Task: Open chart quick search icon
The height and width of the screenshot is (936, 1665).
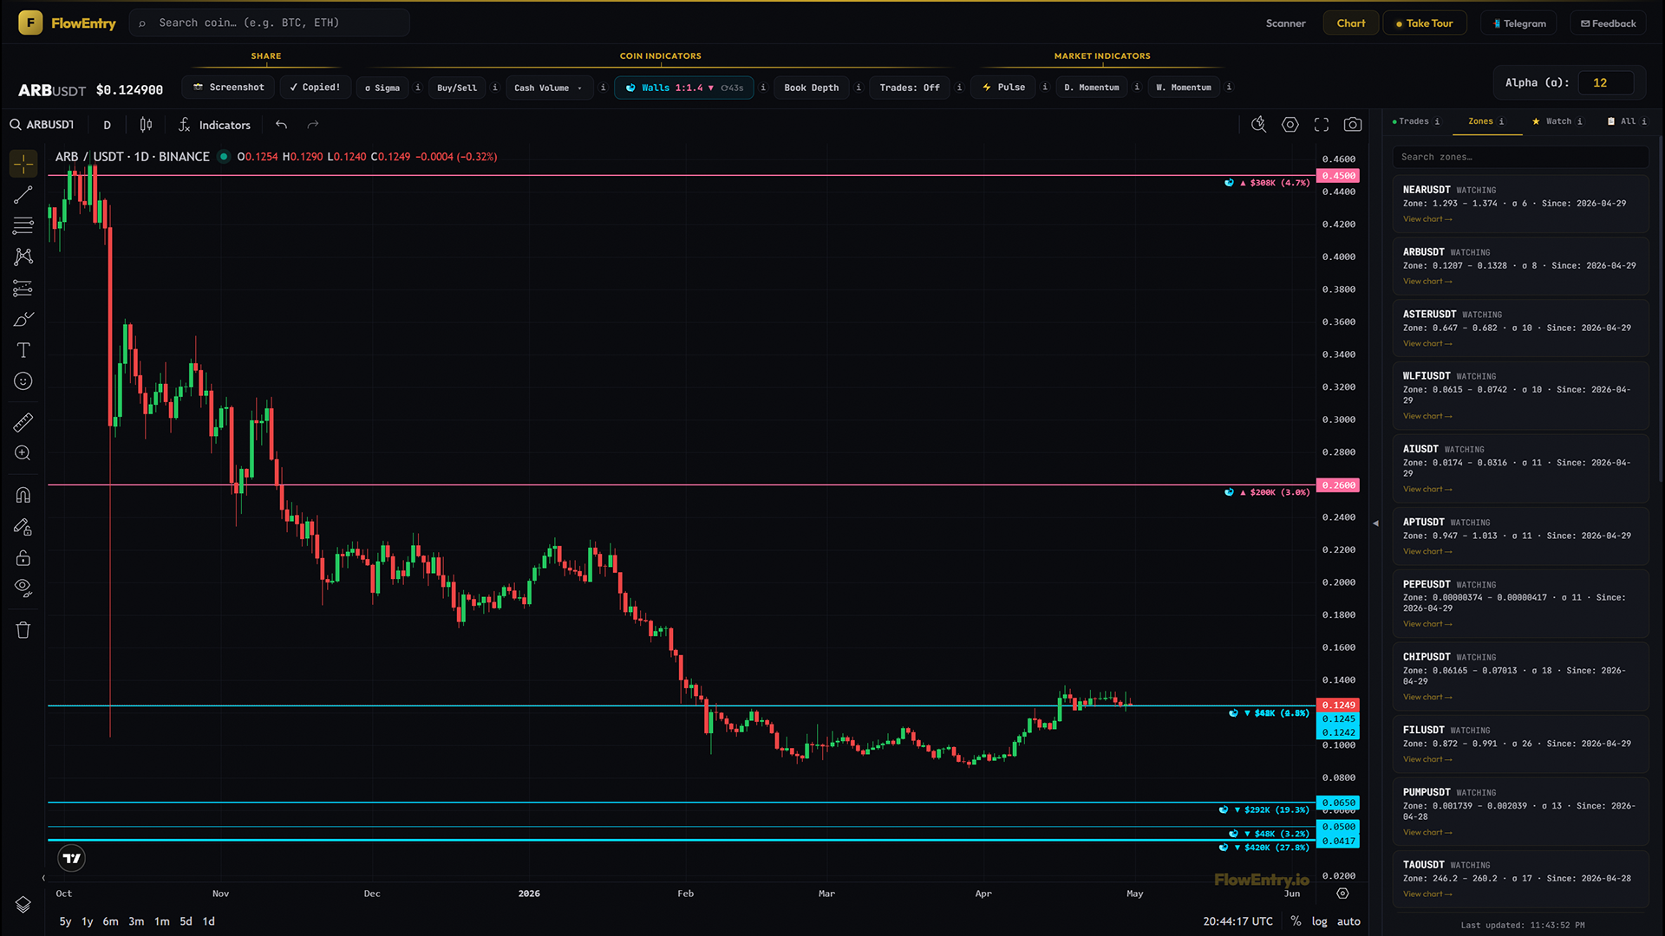Action: 1259,125
